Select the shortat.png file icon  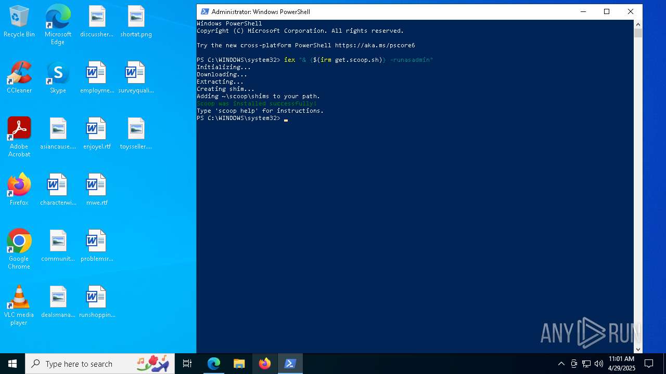click(x=136, y=22)
